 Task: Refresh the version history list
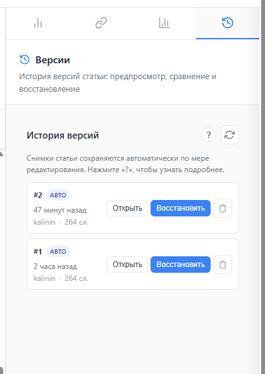pos(230,135)
